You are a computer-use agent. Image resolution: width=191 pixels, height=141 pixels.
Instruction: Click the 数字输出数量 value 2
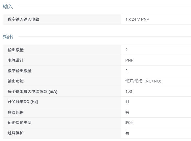tap(126, 71)
